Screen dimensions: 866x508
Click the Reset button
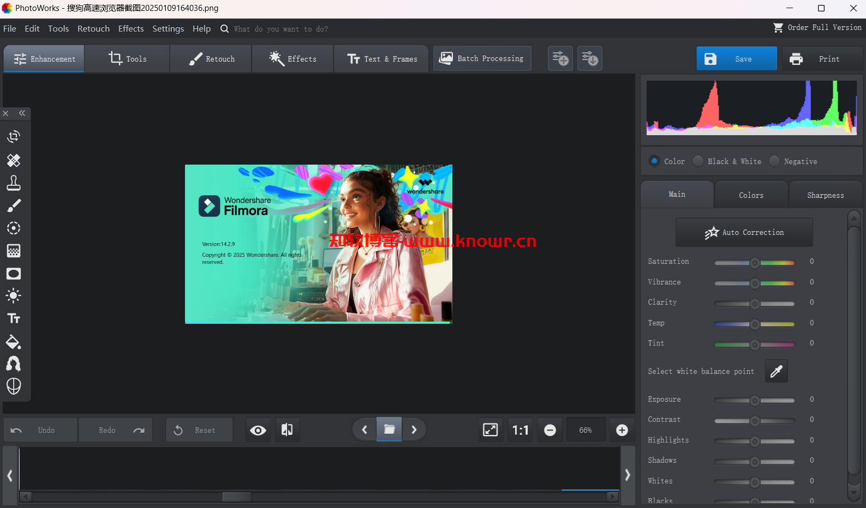(x=199, y=430)
